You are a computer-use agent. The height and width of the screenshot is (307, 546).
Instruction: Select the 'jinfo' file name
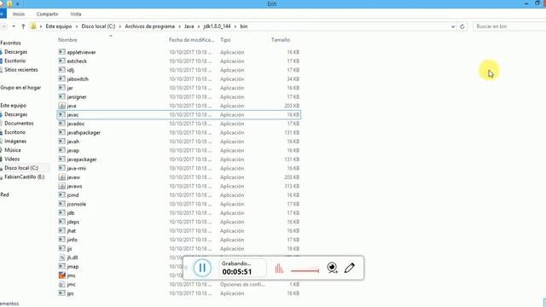(72, 240)
